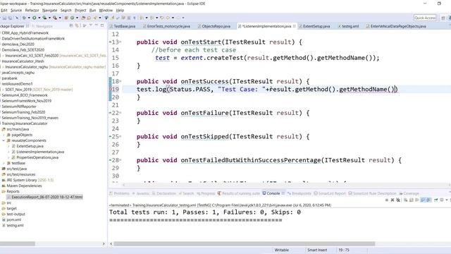Viewport: 451px width, 254px height.
Task: Click Package Explorer scroll right arrow
Action: (x=104, y=243)
